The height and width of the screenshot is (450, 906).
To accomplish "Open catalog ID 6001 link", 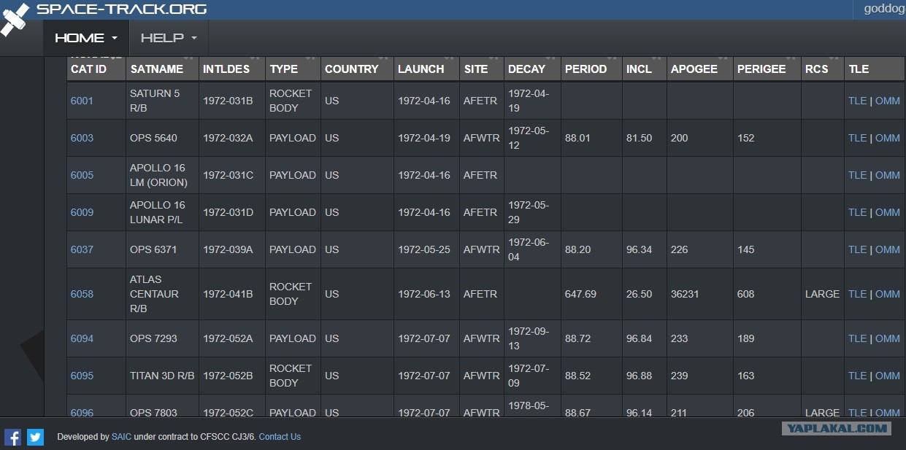I will click(x=82, y=101).
